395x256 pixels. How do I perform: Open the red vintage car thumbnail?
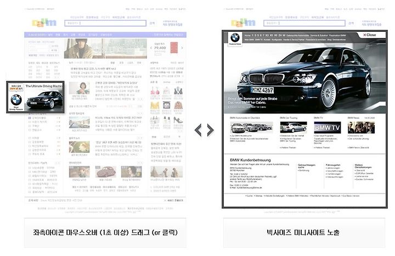(105, 172)
